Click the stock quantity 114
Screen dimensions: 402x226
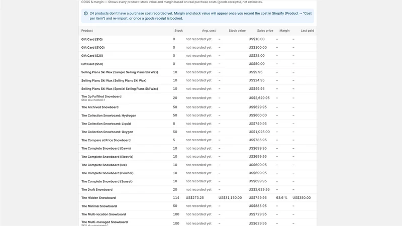[x=176, y=198]
